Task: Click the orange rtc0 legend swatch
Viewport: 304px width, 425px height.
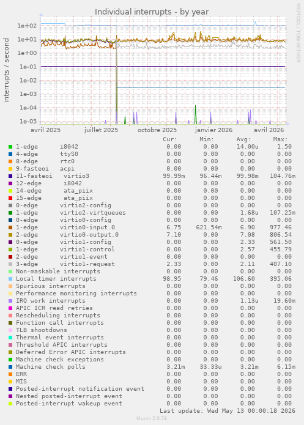Action: 10,161
